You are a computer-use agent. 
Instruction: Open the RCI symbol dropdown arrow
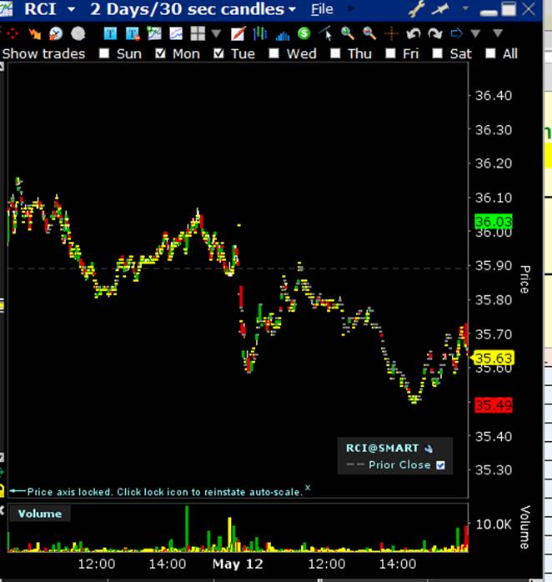pyautogui.click(x=72, y=10)
